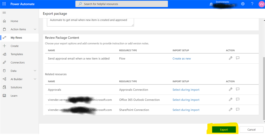This screenshot has height=136, width=265.
Task: Click Select during import for Outlook Connection
Action: point(186,100)
